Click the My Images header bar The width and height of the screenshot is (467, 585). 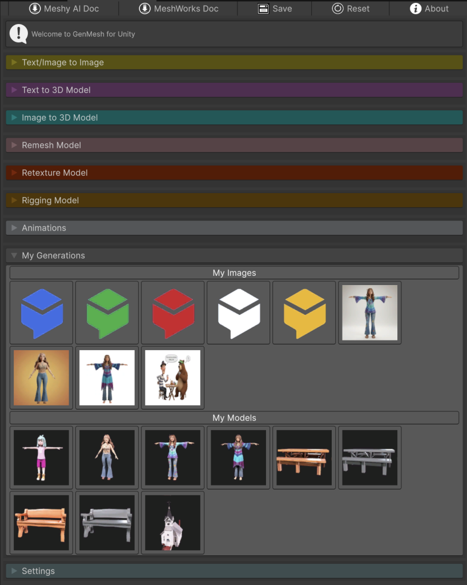point(234,273)
